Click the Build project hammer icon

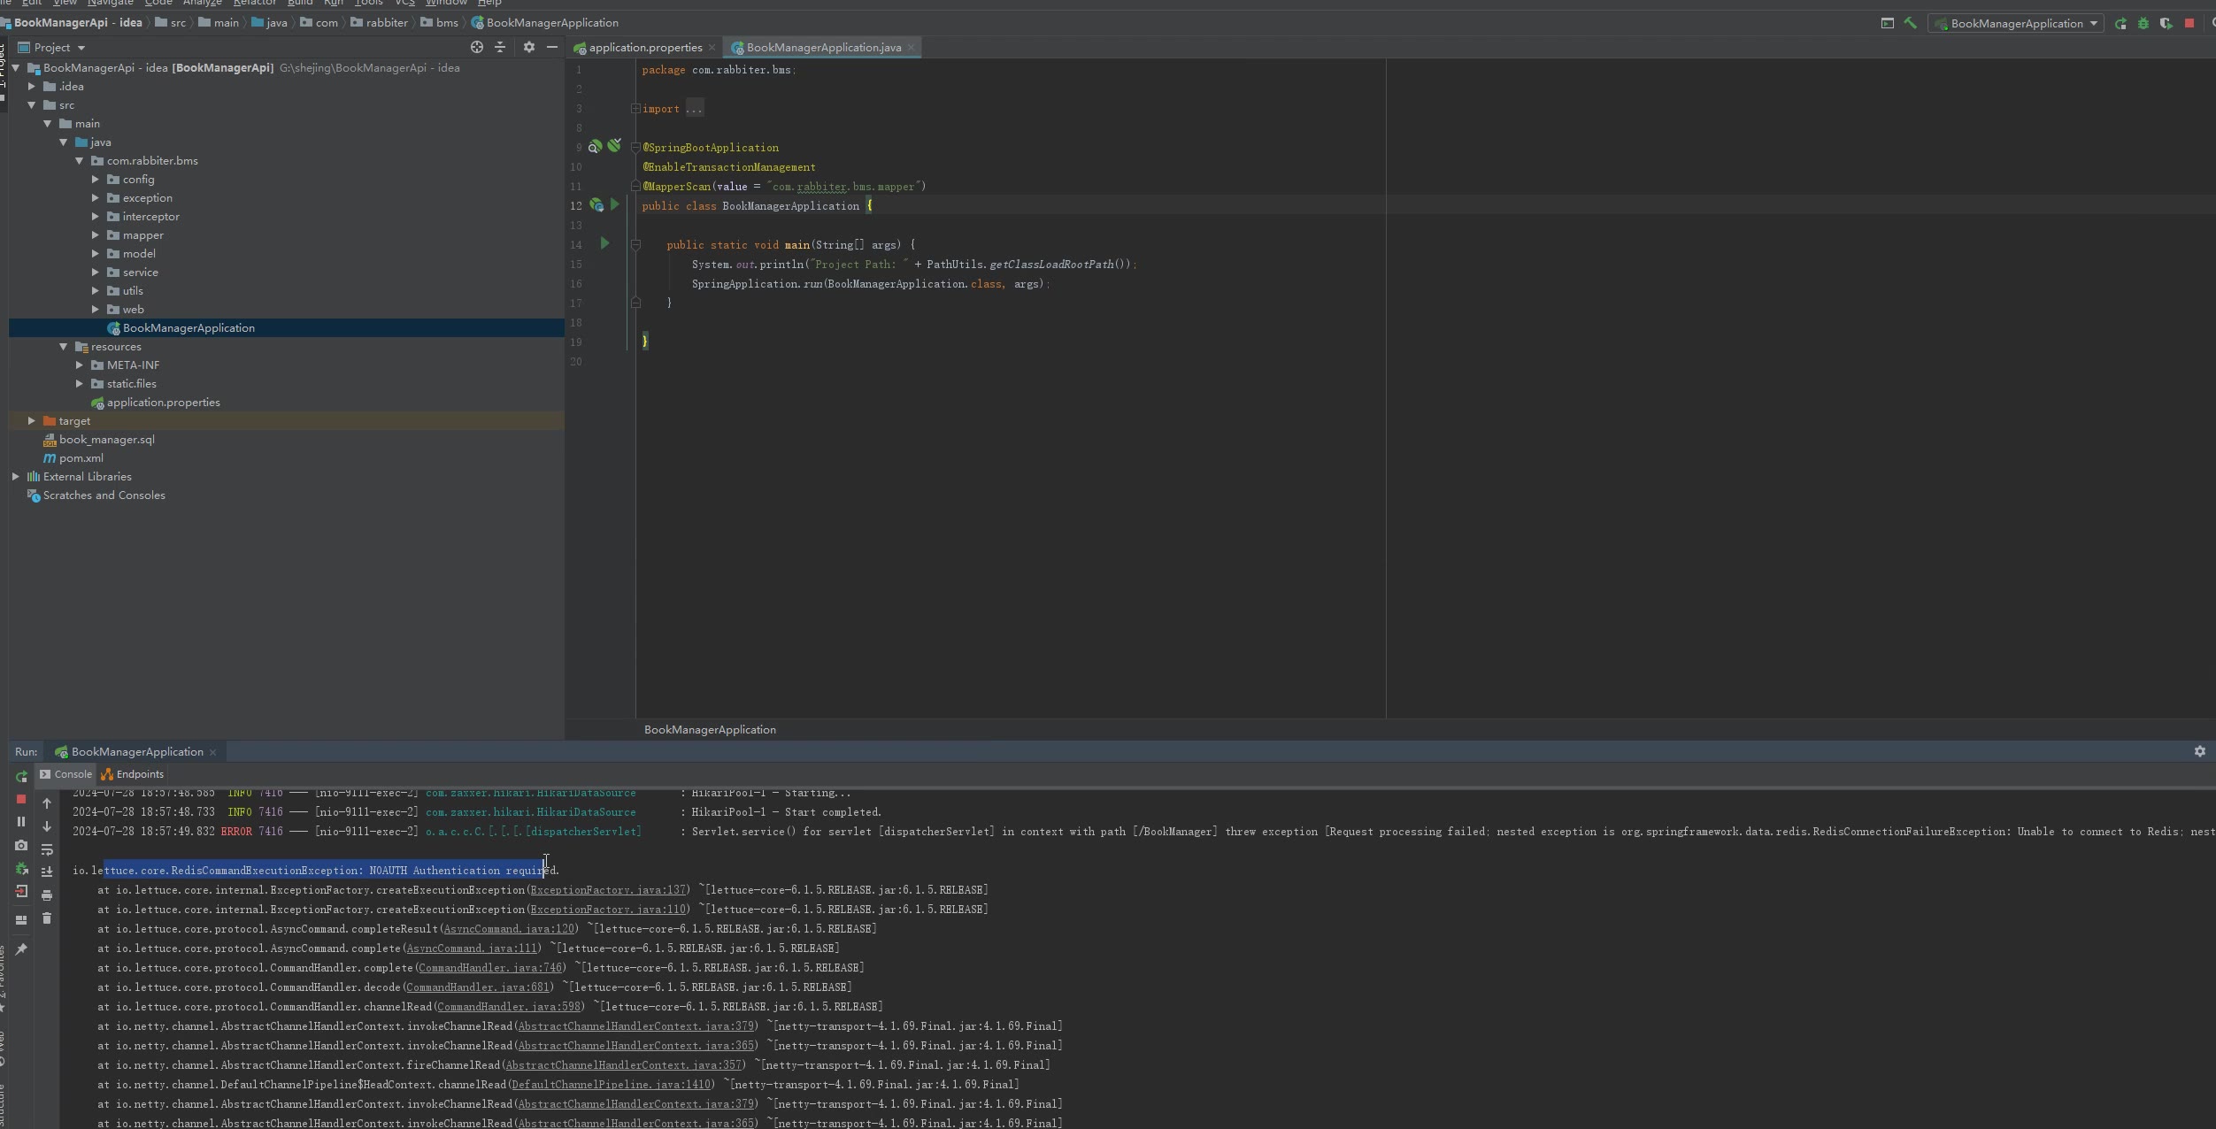(1910, 24)
